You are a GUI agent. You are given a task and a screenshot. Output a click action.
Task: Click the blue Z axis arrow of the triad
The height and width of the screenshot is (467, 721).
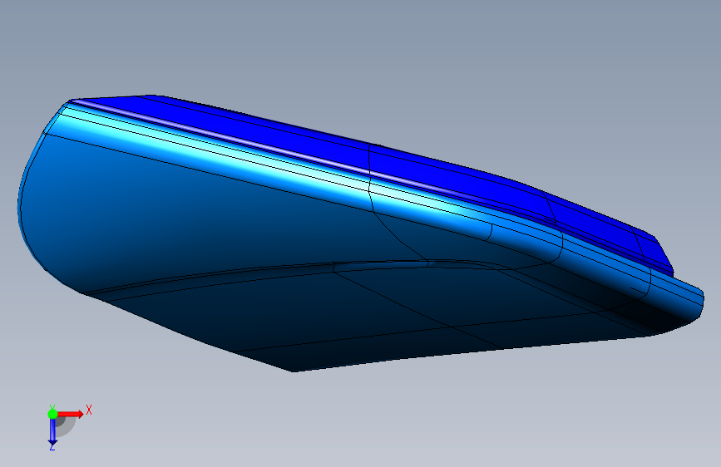tap(52, 432)
